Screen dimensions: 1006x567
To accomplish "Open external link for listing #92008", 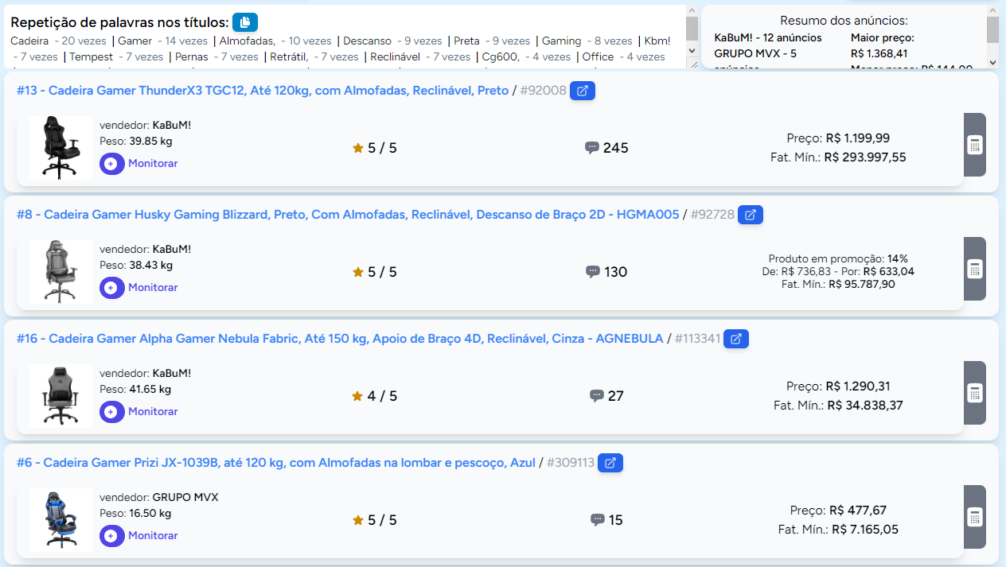I will click(582, 91).
